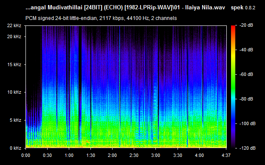This screenshot has width=265, height=165.
Task: Click the 15 kHz frequency axis label
Action: coord(14,64)
